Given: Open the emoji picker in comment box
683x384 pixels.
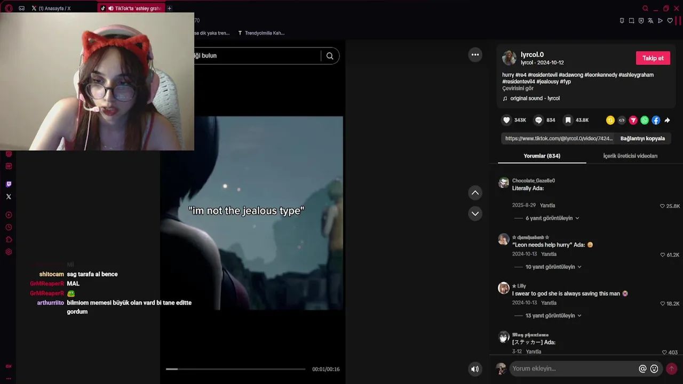Looking at the screenshot, I should 654,369.
